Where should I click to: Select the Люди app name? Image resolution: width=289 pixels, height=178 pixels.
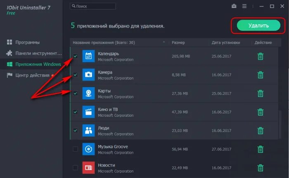point(103,128)
